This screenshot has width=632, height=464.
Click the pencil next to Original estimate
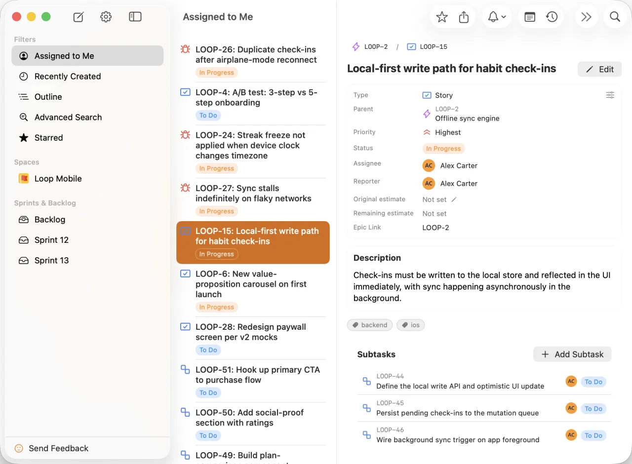[x=454, y=199]
